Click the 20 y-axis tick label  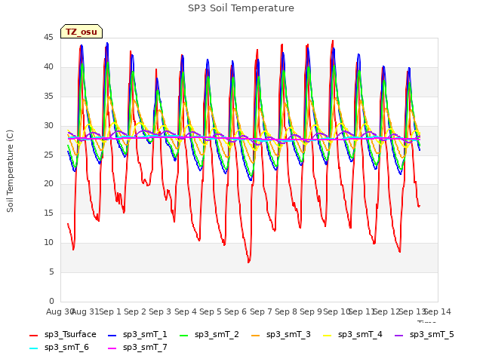tap(48, 184)
